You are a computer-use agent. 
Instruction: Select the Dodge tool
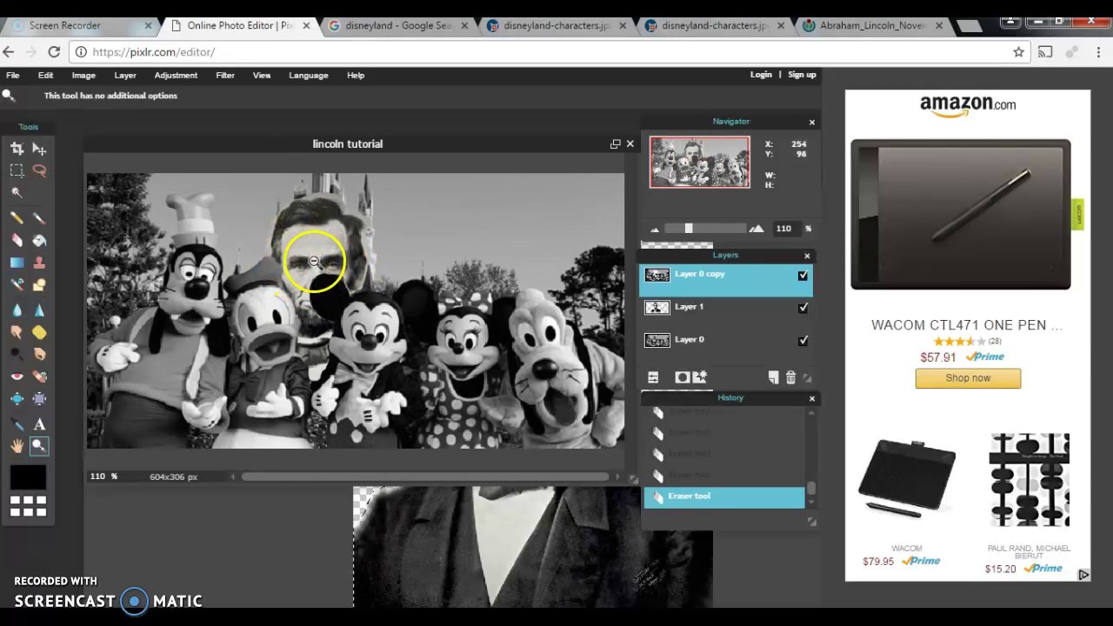[x=17, y=354]
